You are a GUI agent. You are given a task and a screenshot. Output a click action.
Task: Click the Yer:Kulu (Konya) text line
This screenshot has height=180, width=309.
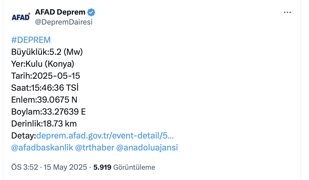coord(42,64)
